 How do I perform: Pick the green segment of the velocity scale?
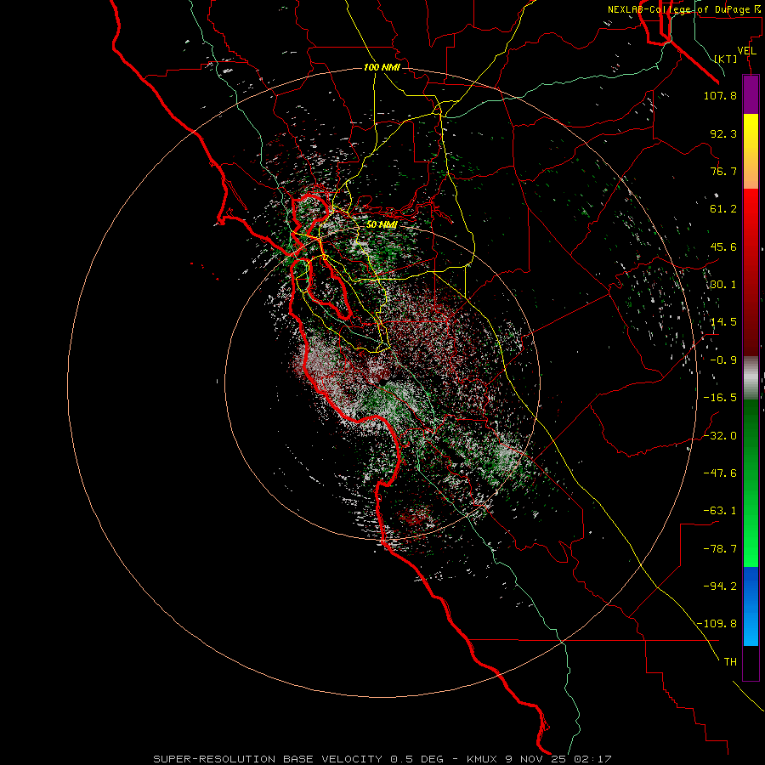tap(751, 483)
